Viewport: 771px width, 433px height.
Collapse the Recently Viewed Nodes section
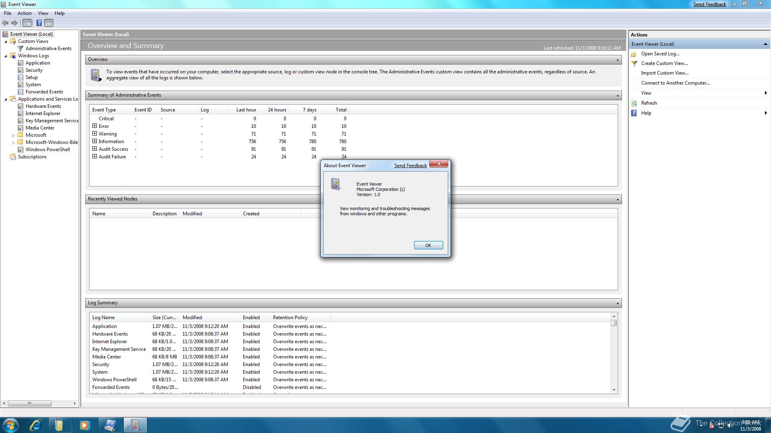tap(618, 199)
